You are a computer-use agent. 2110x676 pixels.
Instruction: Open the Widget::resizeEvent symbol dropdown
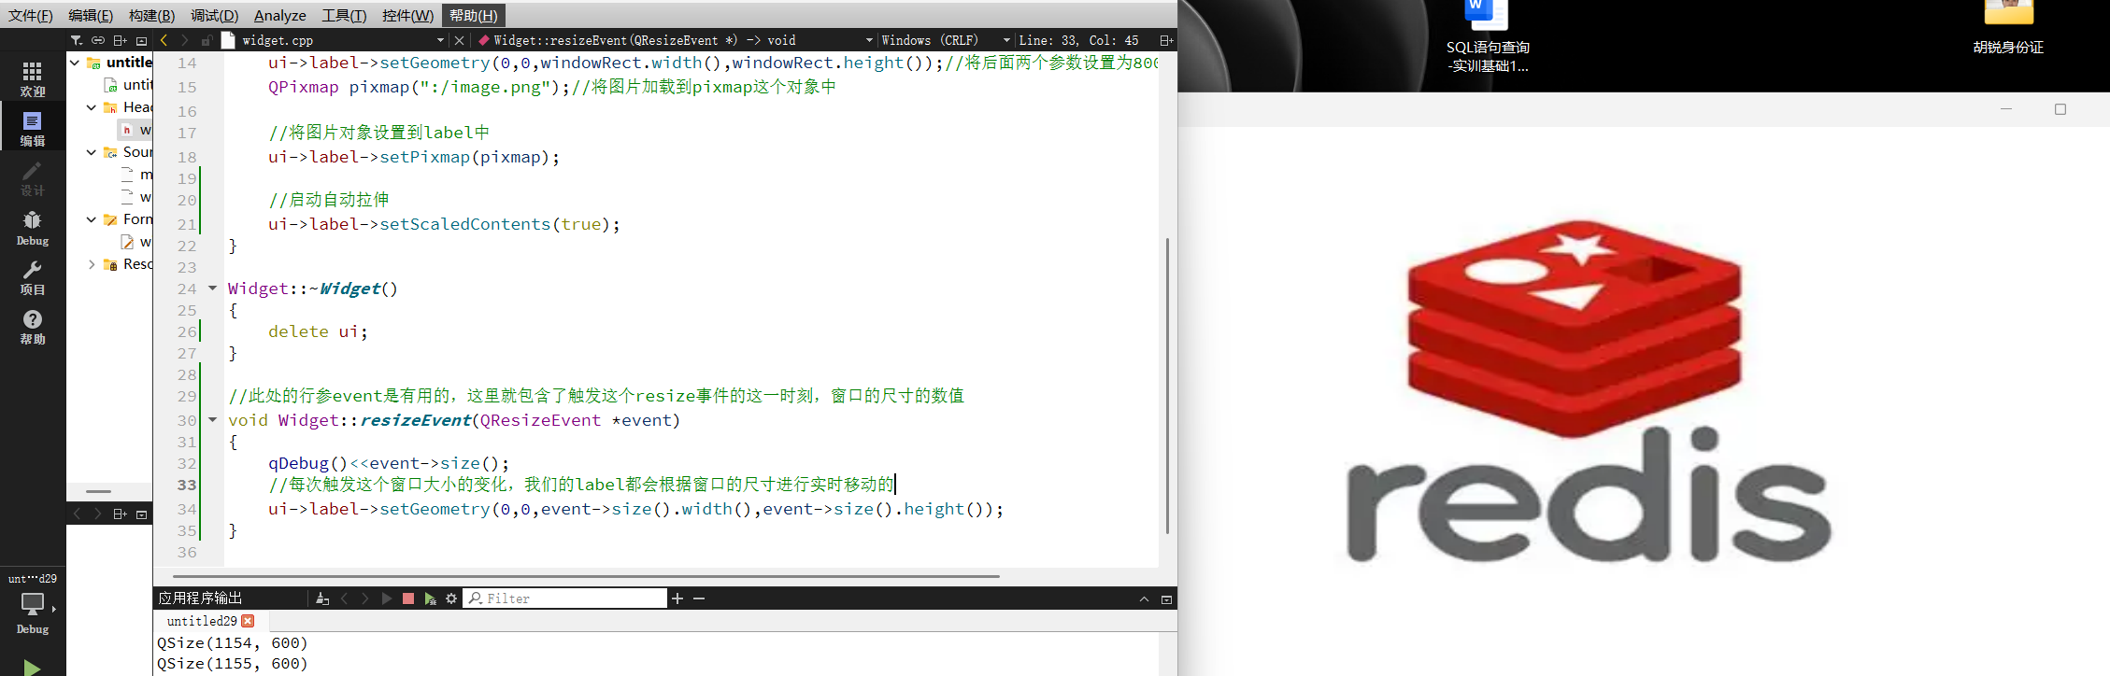coord(675,40)
